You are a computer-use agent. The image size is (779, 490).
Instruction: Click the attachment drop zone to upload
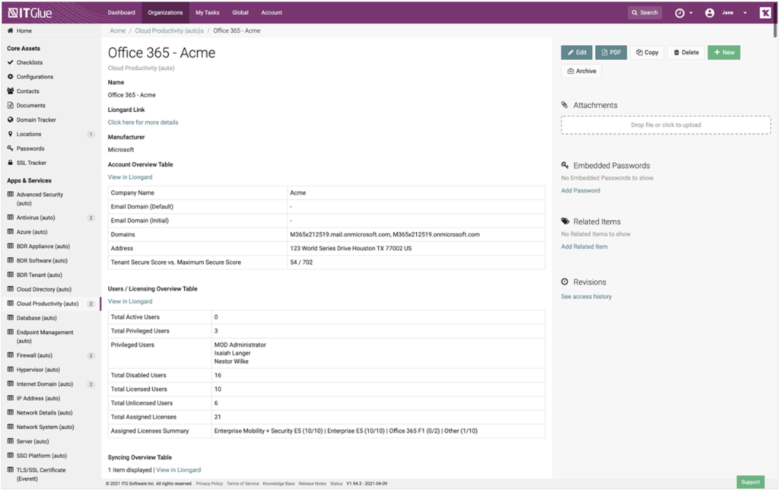666,126
